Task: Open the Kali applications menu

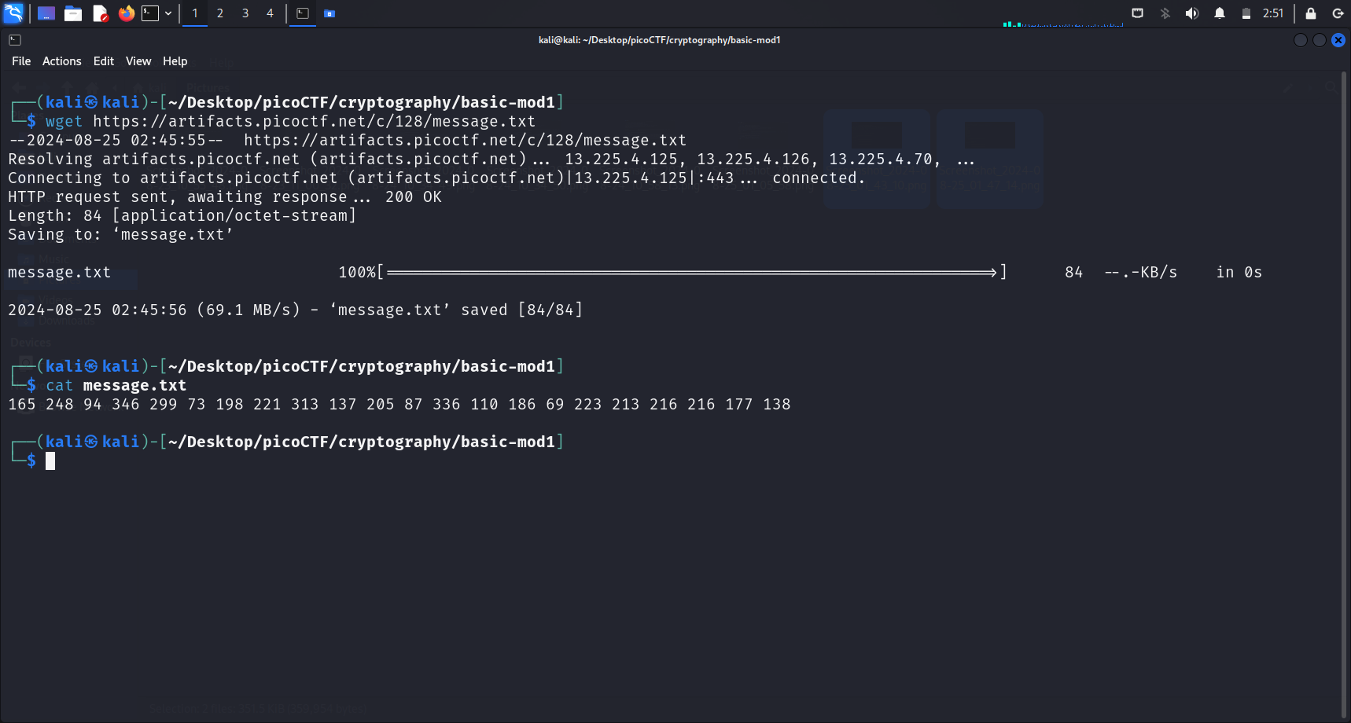Action: coord(14,13)
